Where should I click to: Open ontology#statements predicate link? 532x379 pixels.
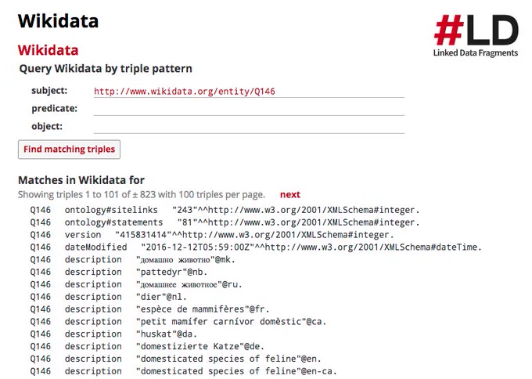pyautogui.click(x=113, y=222)
